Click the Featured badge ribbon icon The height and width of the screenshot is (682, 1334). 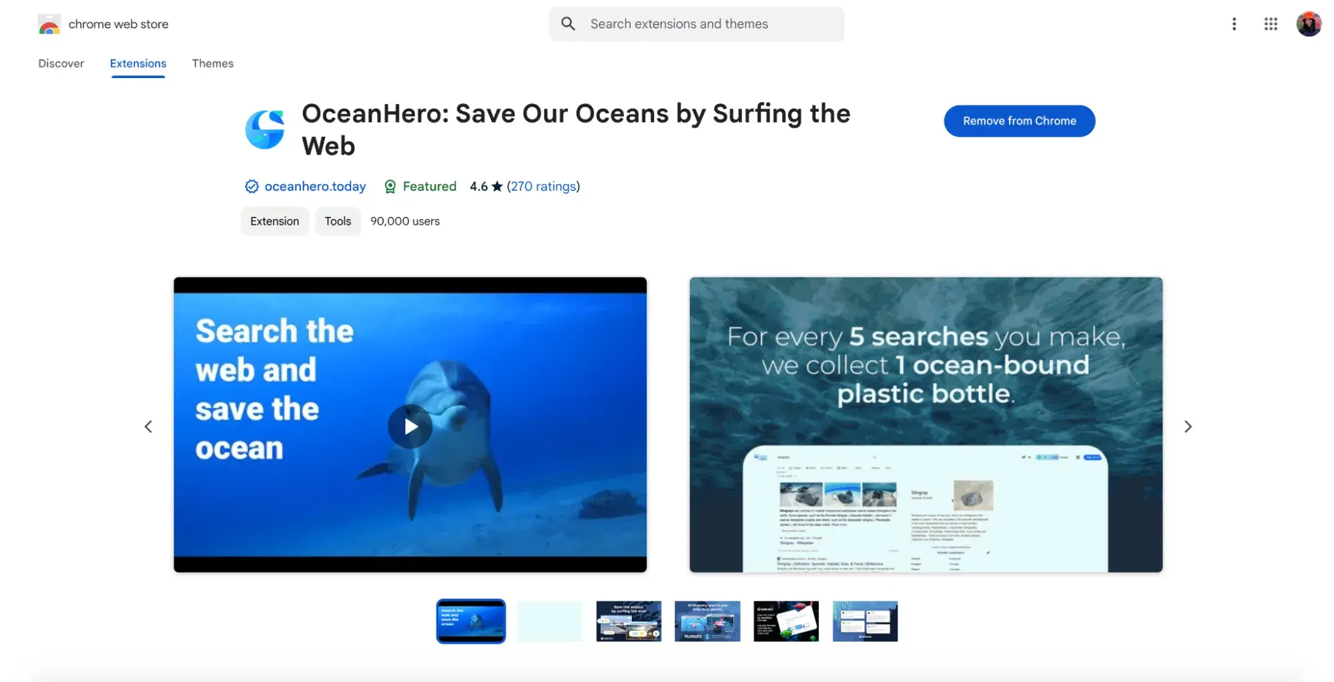coord(390,187)
